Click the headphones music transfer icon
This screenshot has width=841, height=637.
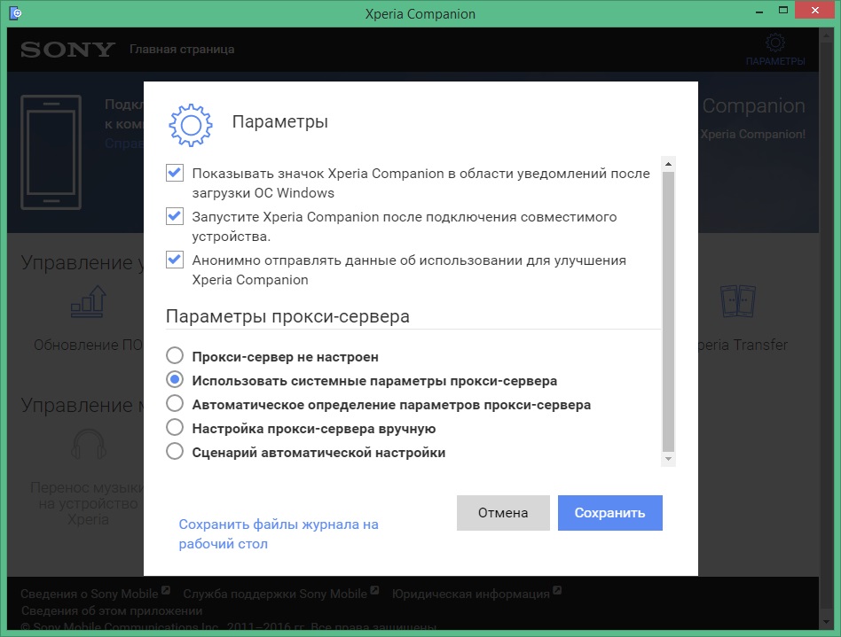coord(89,444)
